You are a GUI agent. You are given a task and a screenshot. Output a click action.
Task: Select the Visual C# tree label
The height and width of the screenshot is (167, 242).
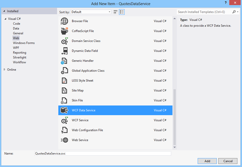point(14,19)
